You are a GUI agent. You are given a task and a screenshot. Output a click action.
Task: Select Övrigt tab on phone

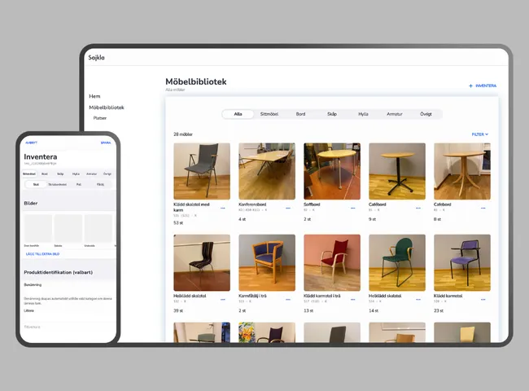[x=107, y=174]
